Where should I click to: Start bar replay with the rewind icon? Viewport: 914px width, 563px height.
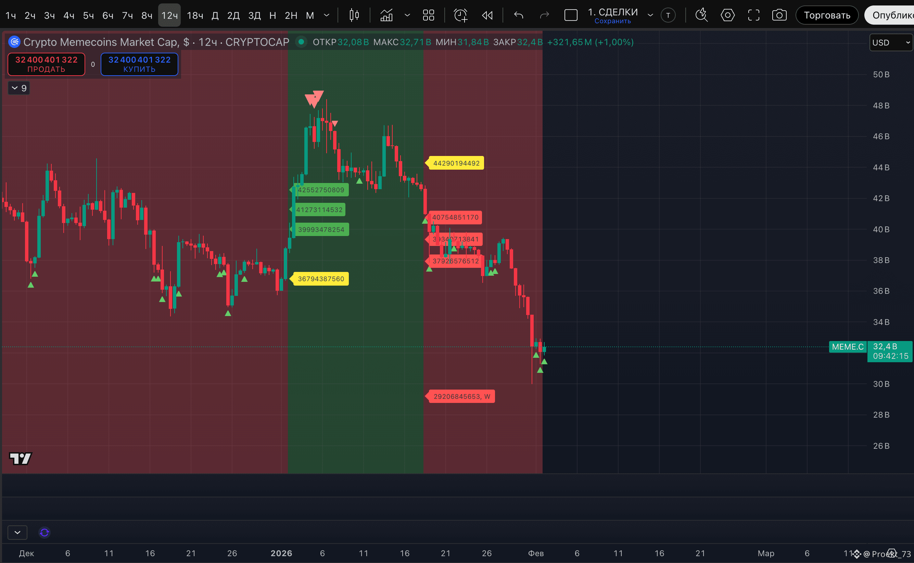point(487,15)
